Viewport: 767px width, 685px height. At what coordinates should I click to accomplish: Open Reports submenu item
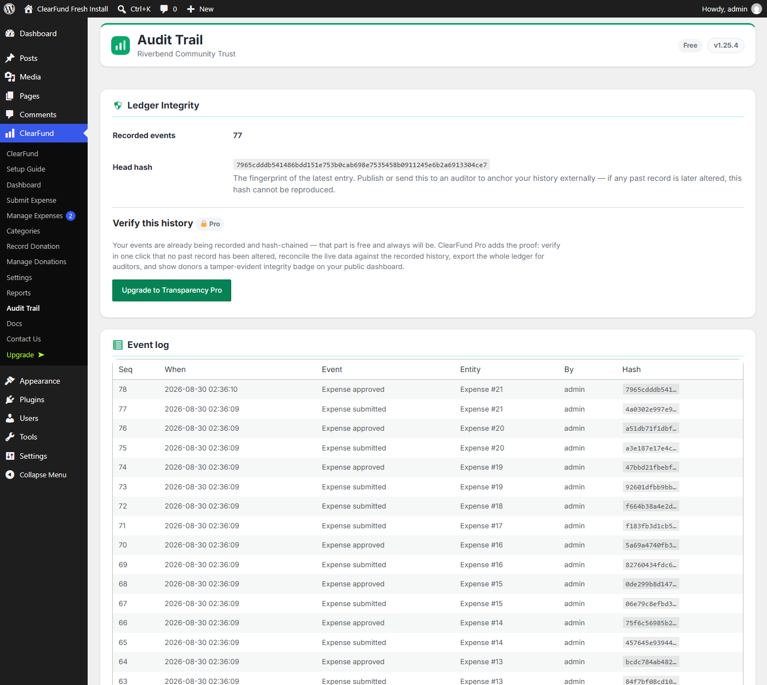[x=19, y=293]
